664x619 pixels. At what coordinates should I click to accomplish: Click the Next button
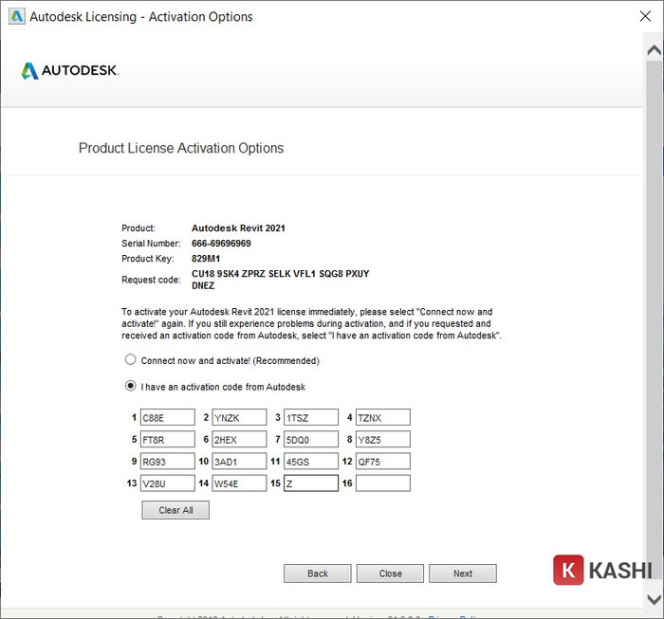coord(462,573)
